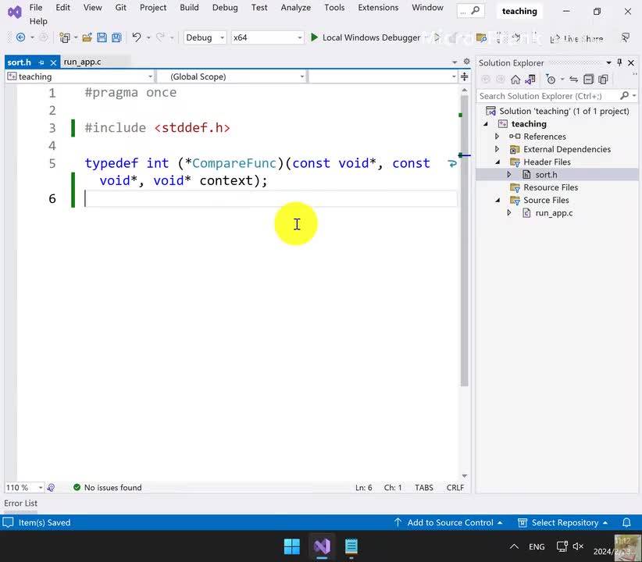Save the current file with Save icon
Screen dimensions: 642x562
102,37
